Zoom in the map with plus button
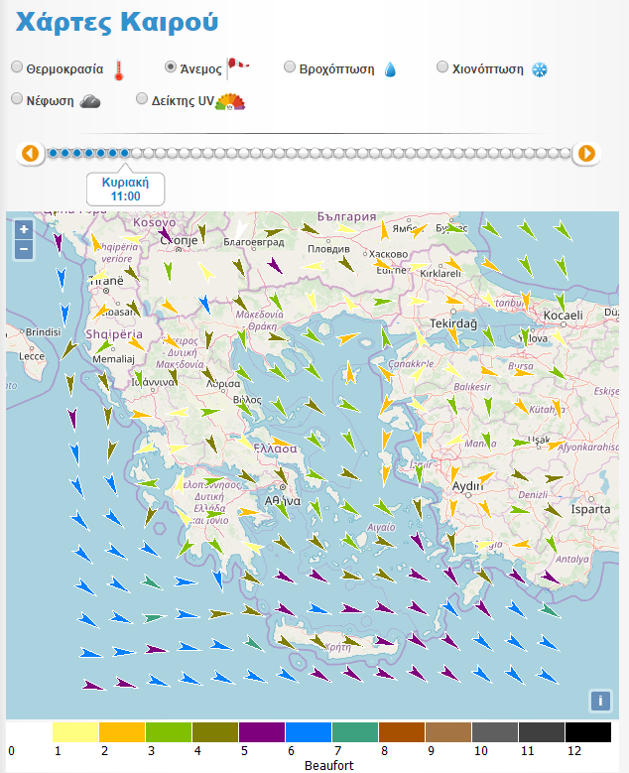 (24, 229)
